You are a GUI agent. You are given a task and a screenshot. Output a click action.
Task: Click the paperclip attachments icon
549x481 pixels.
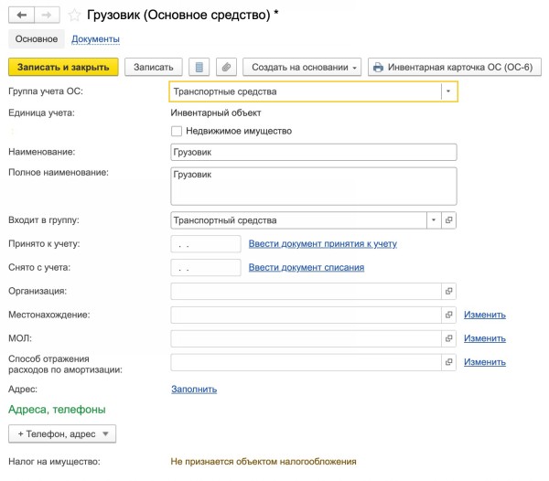point(225,68)
